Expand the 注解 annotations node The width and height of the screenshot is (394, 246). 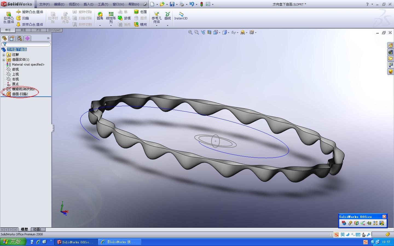point(4,55)
